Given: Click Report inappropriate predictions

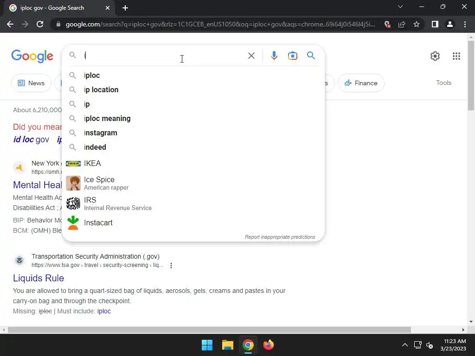Looking at the screenshot, I should (x=280, y=237).
